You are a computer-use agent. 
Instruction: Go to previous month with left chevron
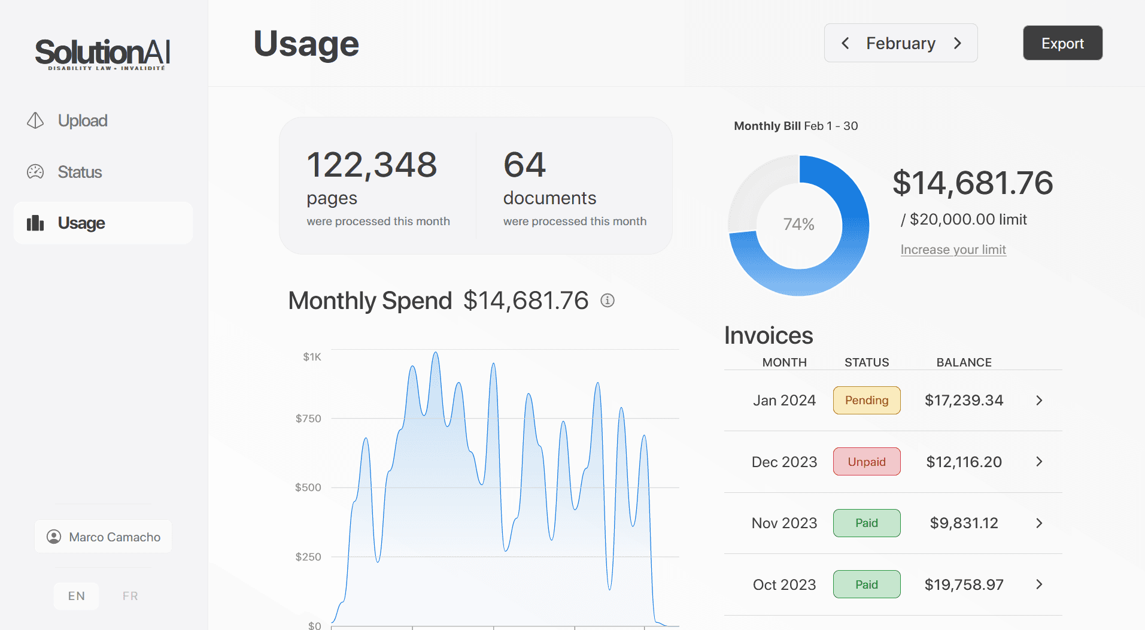coord(845,43)
